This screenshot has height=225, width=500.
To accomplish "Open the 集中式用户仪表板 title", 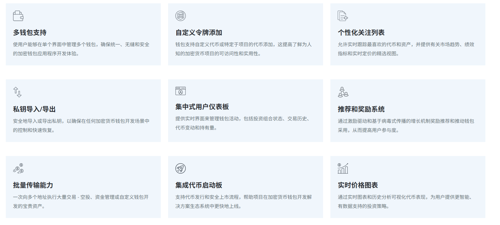I will 202,107.
